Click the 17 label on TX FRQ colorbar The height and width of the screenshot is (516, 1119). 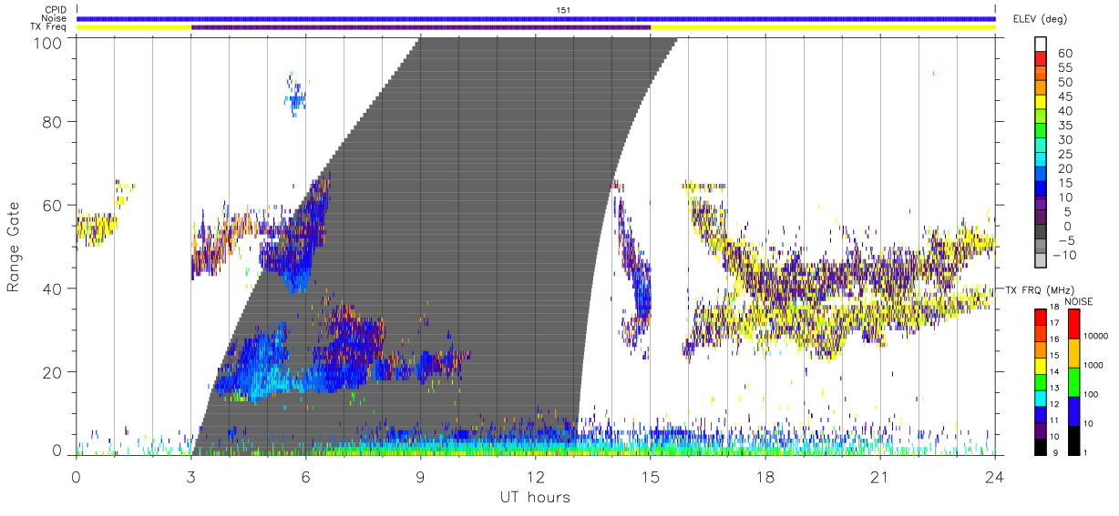pyautogui.click(x=1054, y=323)
